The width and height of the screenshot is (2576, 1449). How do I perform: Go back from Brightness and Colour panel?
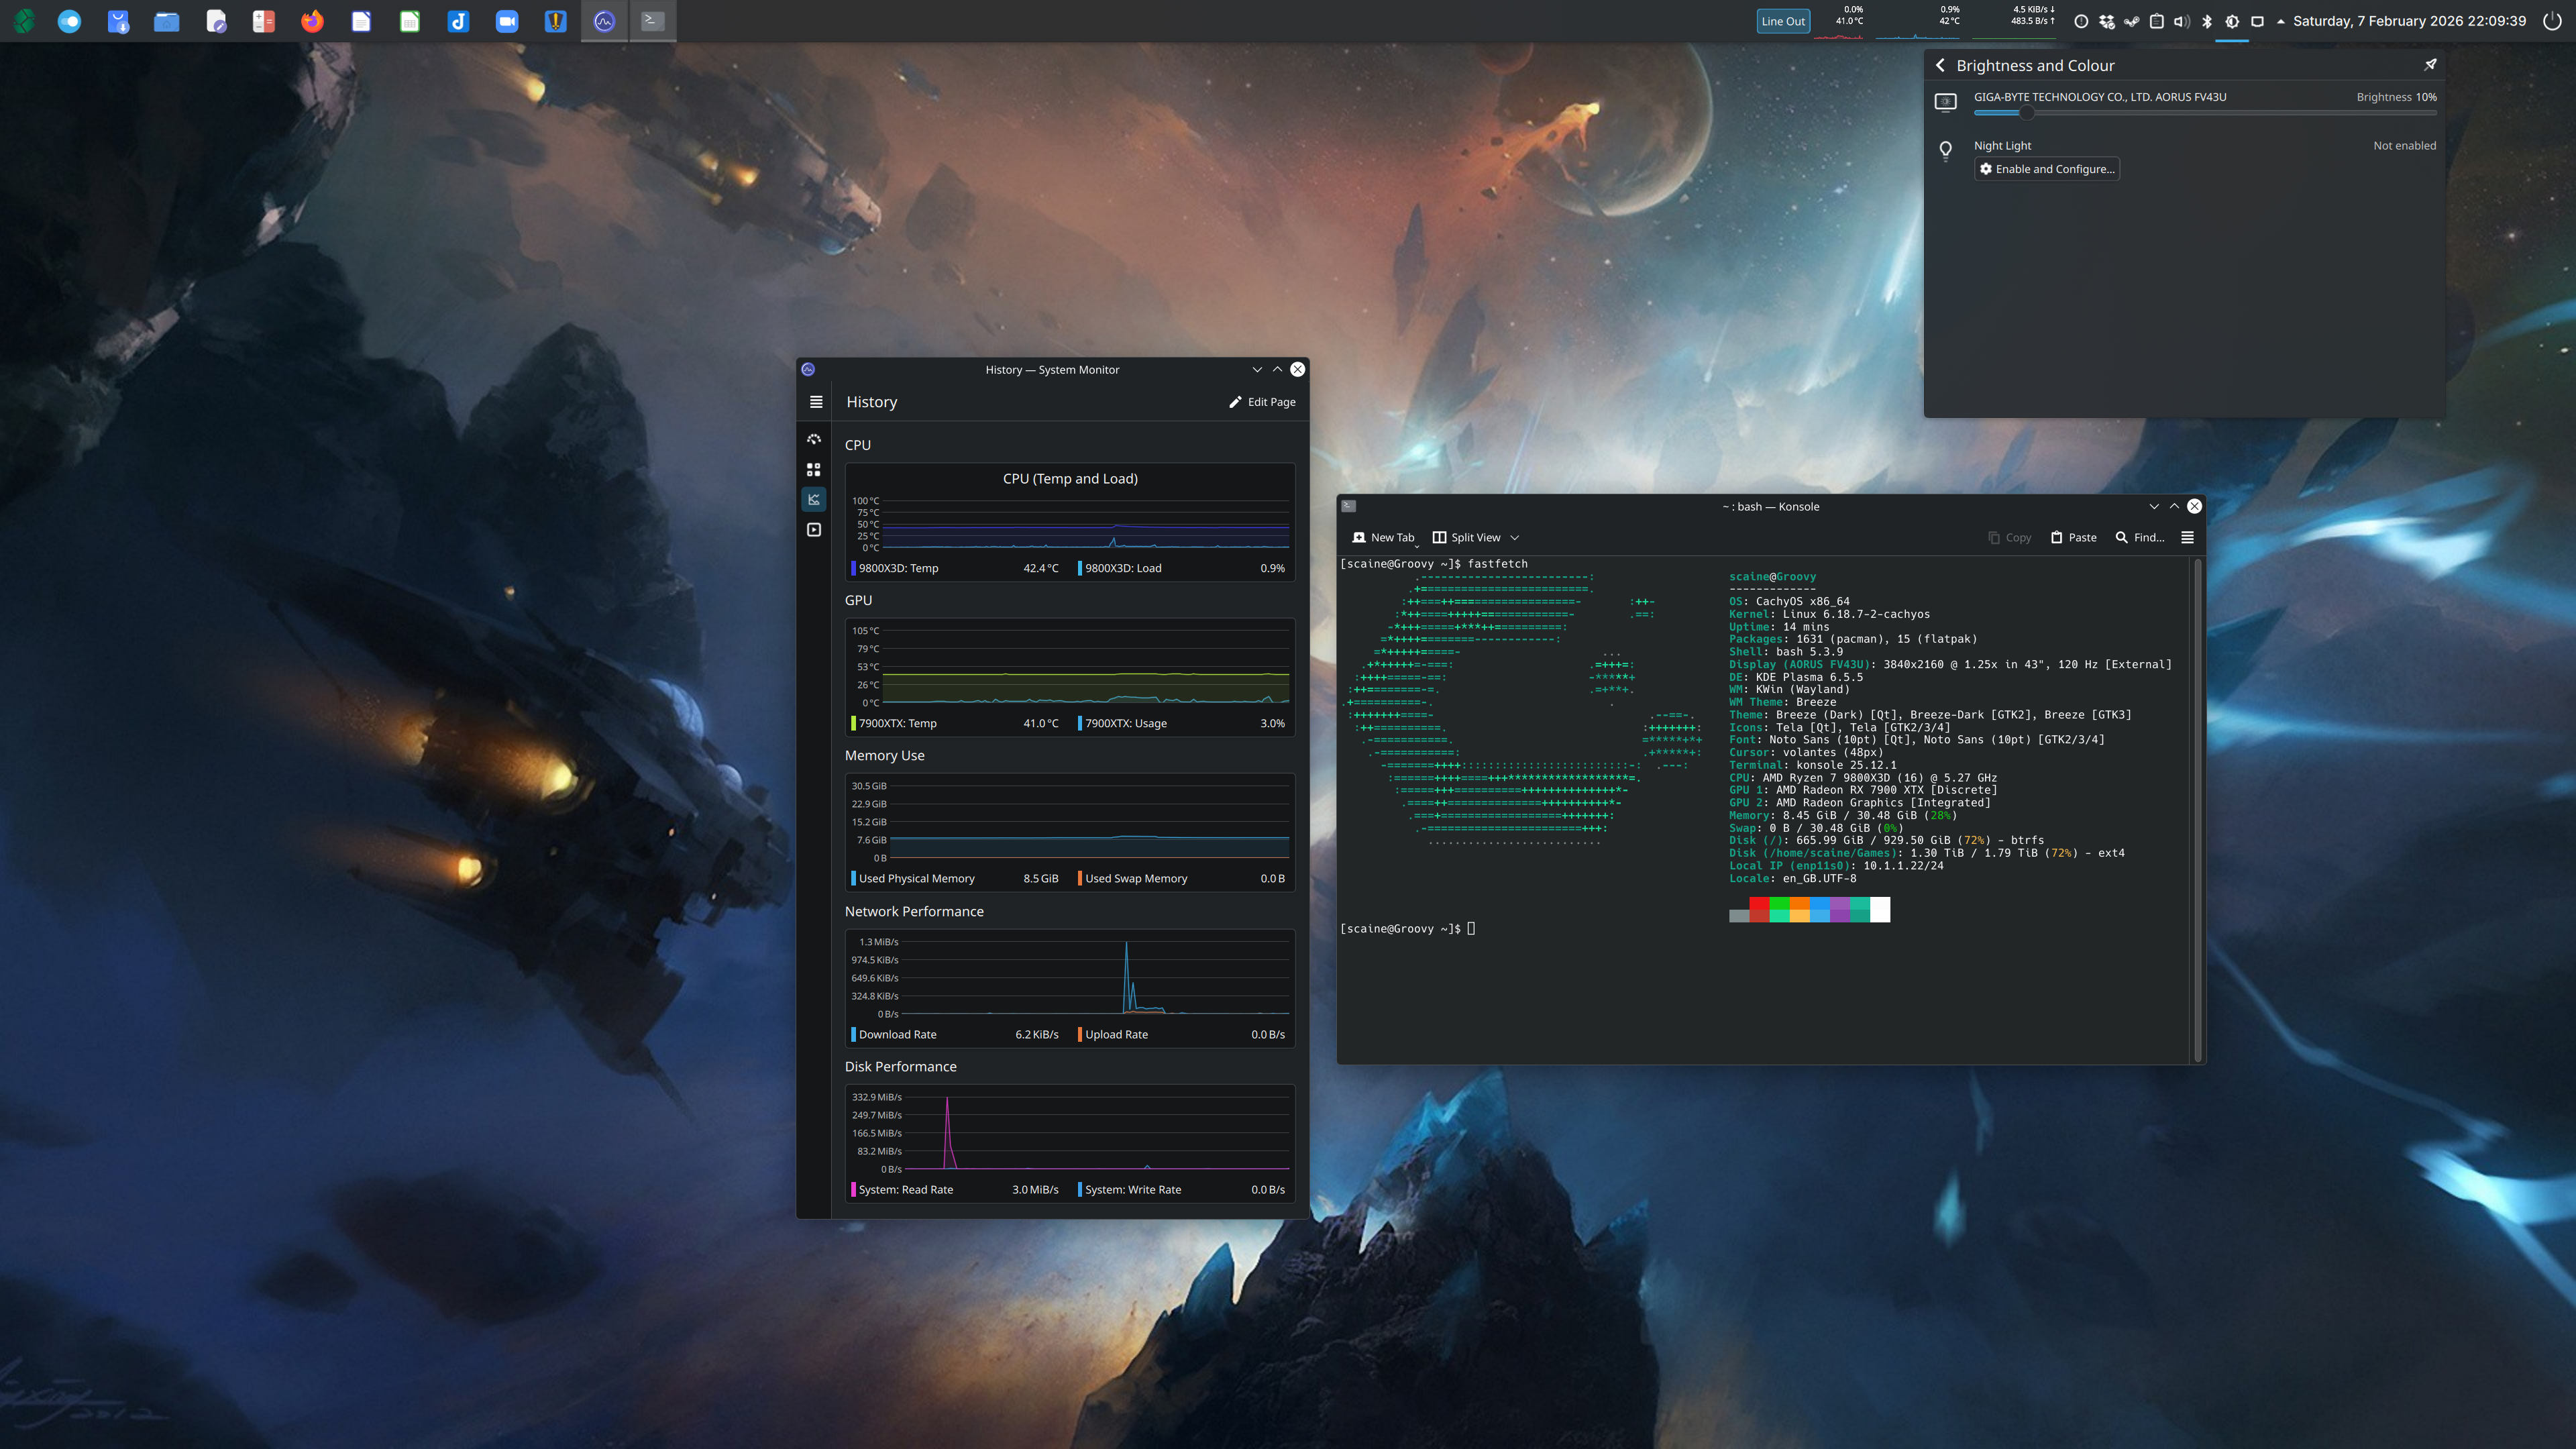[x=1940, y=65]
